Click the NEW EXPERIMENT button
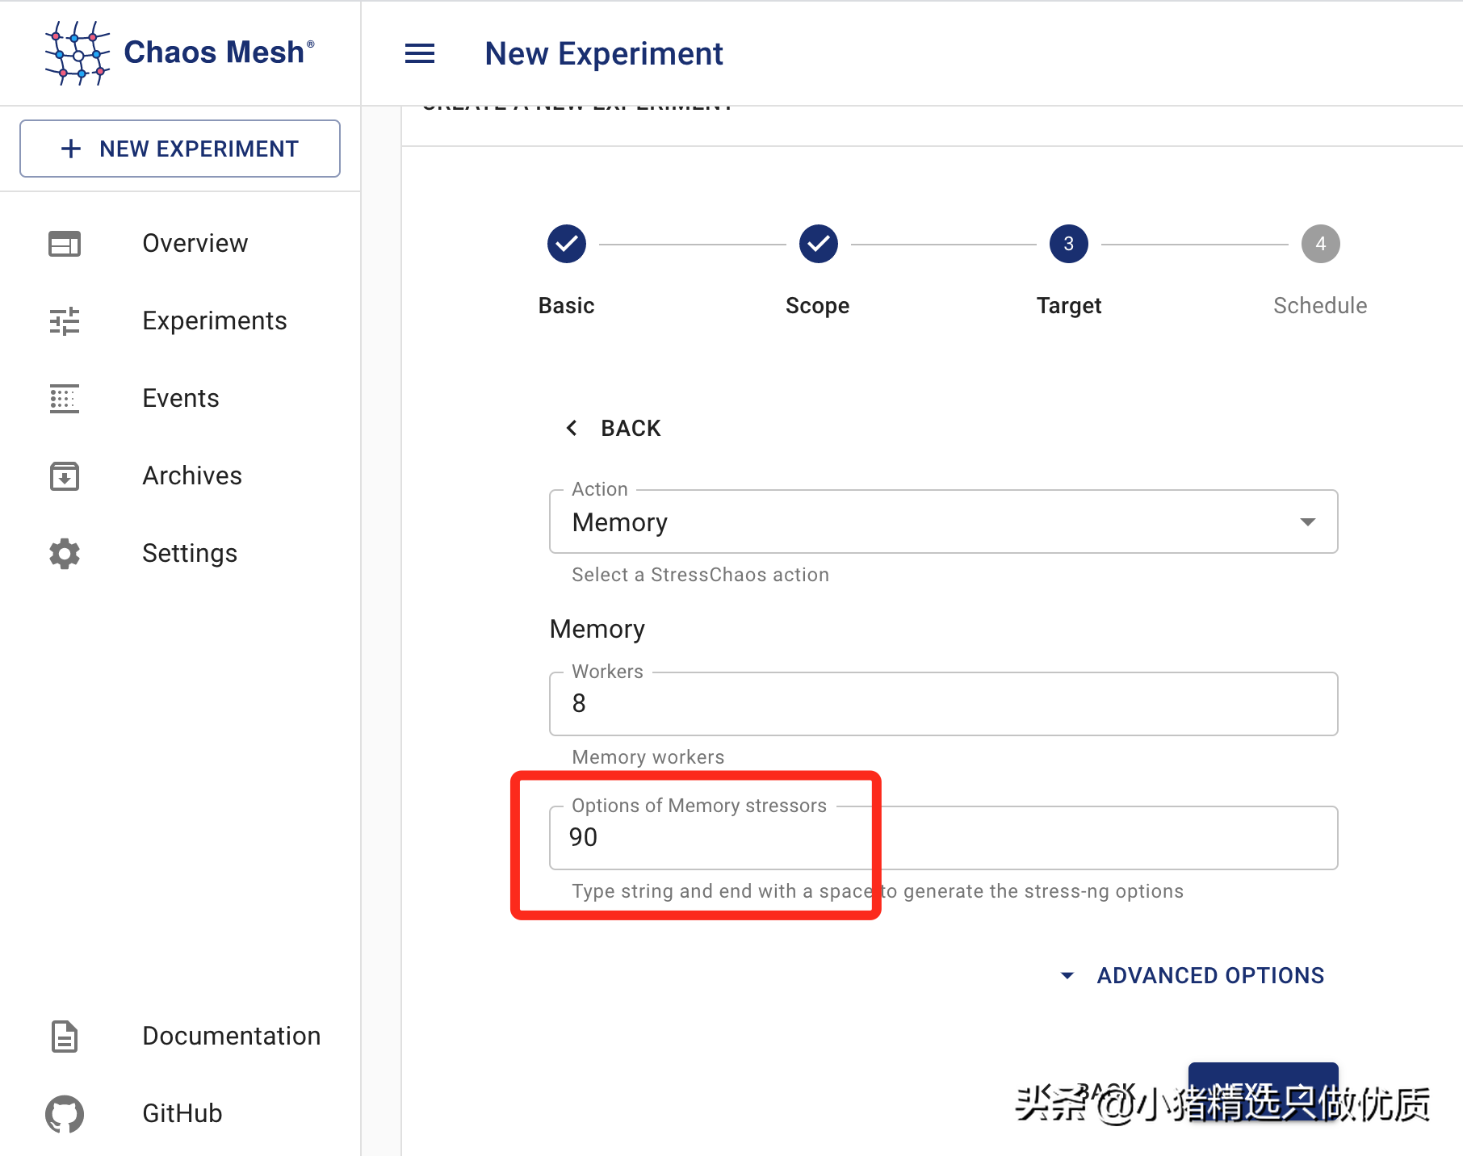Screen dimensions: 1463x1156 pyautogui.click(x=180, y=149)
